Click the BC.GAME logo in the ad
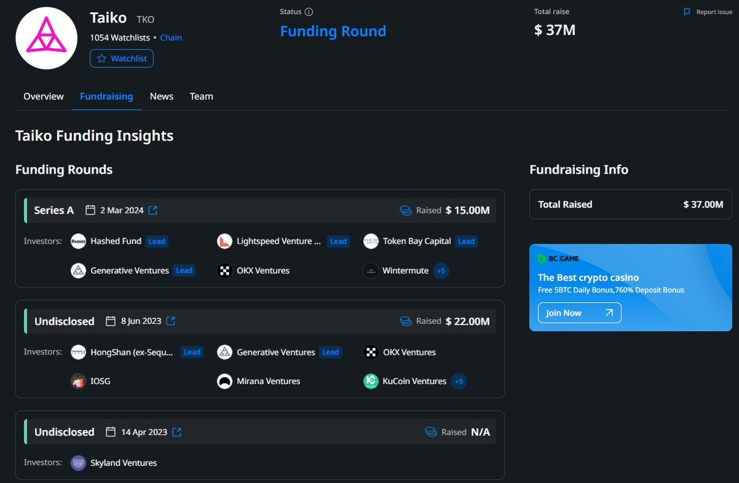The width and height of the screenshot is (739, 483). coord(558,259)
